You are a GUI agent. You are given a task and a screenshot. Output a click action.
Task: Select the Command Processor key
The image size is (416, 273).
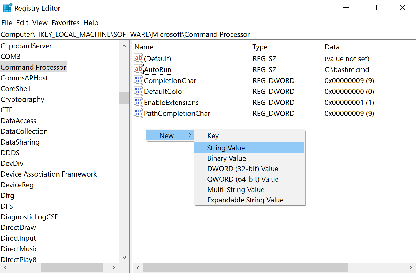tap(34, 67)
